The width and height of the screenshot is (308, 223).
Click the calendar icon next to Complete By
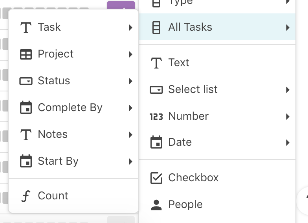(x=26, y=108)
